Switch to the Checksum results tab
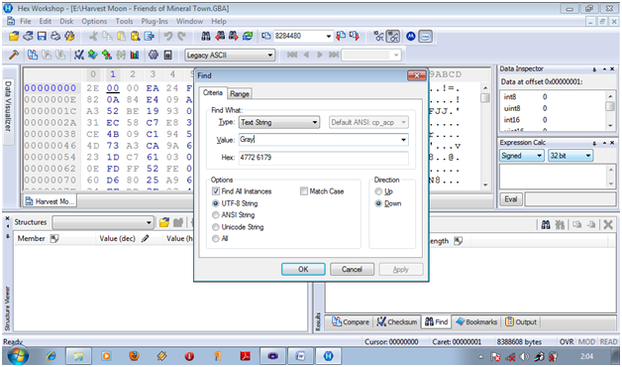 397,321
